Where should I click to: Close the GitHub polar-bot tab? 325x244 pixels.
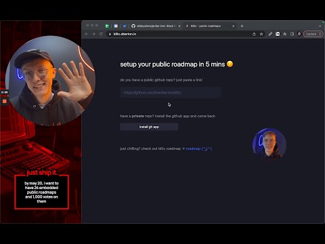tap(179, 26)
